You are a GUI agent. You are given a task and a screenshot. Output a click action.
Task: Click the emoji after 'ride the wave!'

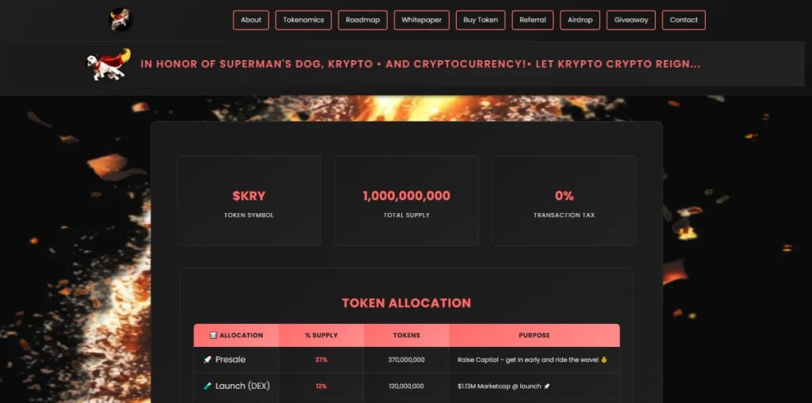[604, 359]
